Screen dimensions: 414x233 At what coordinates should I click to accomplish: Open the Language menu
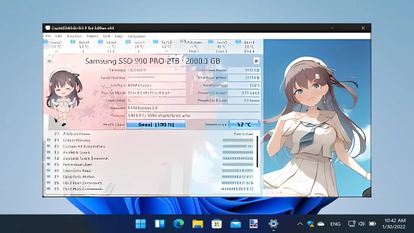[x=136, y=36]
